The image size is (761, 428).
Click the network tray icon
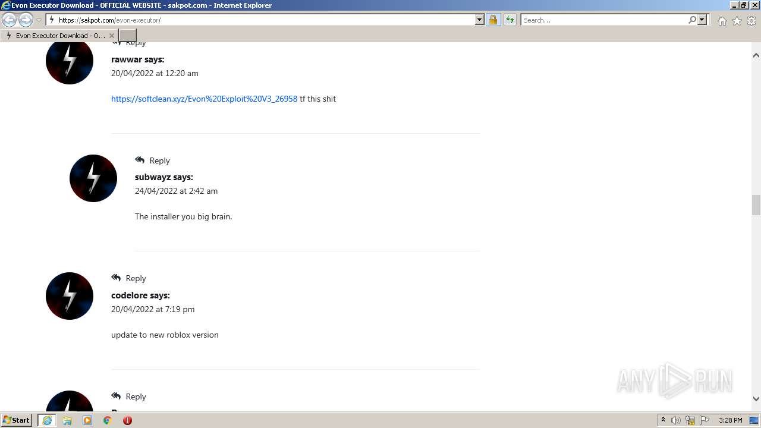(690, 420)
